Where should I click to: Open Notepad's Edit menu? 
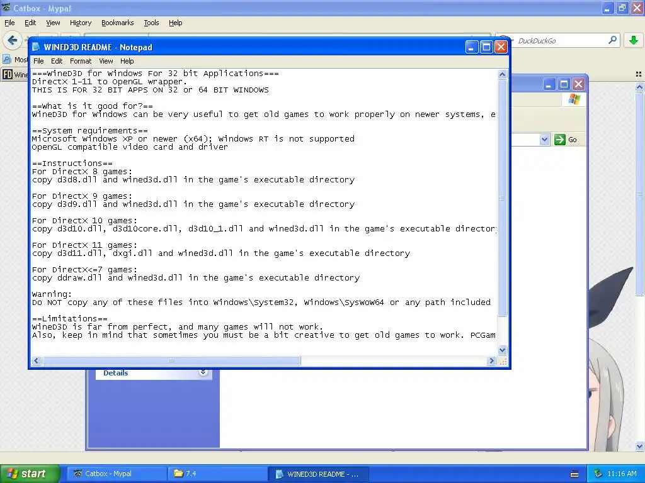56,61
